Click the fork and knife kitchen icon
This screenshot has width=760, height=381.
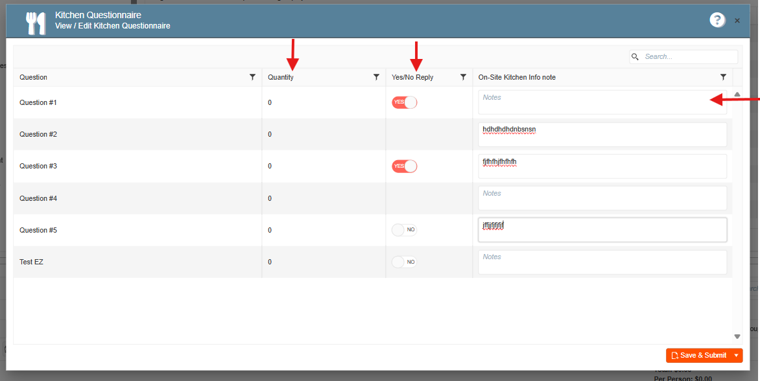pos(36,23)
